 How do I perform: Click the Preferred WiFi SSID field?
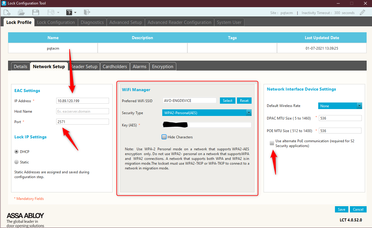click(189, 101)
